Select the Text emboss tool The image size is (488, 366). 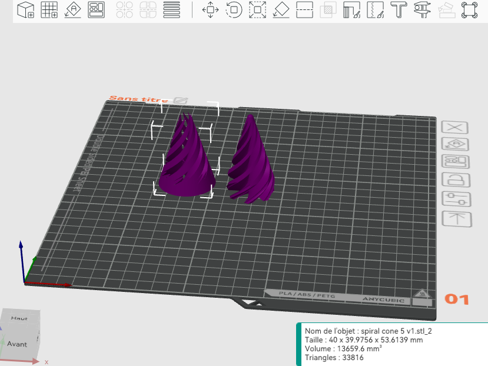point(399,9)
